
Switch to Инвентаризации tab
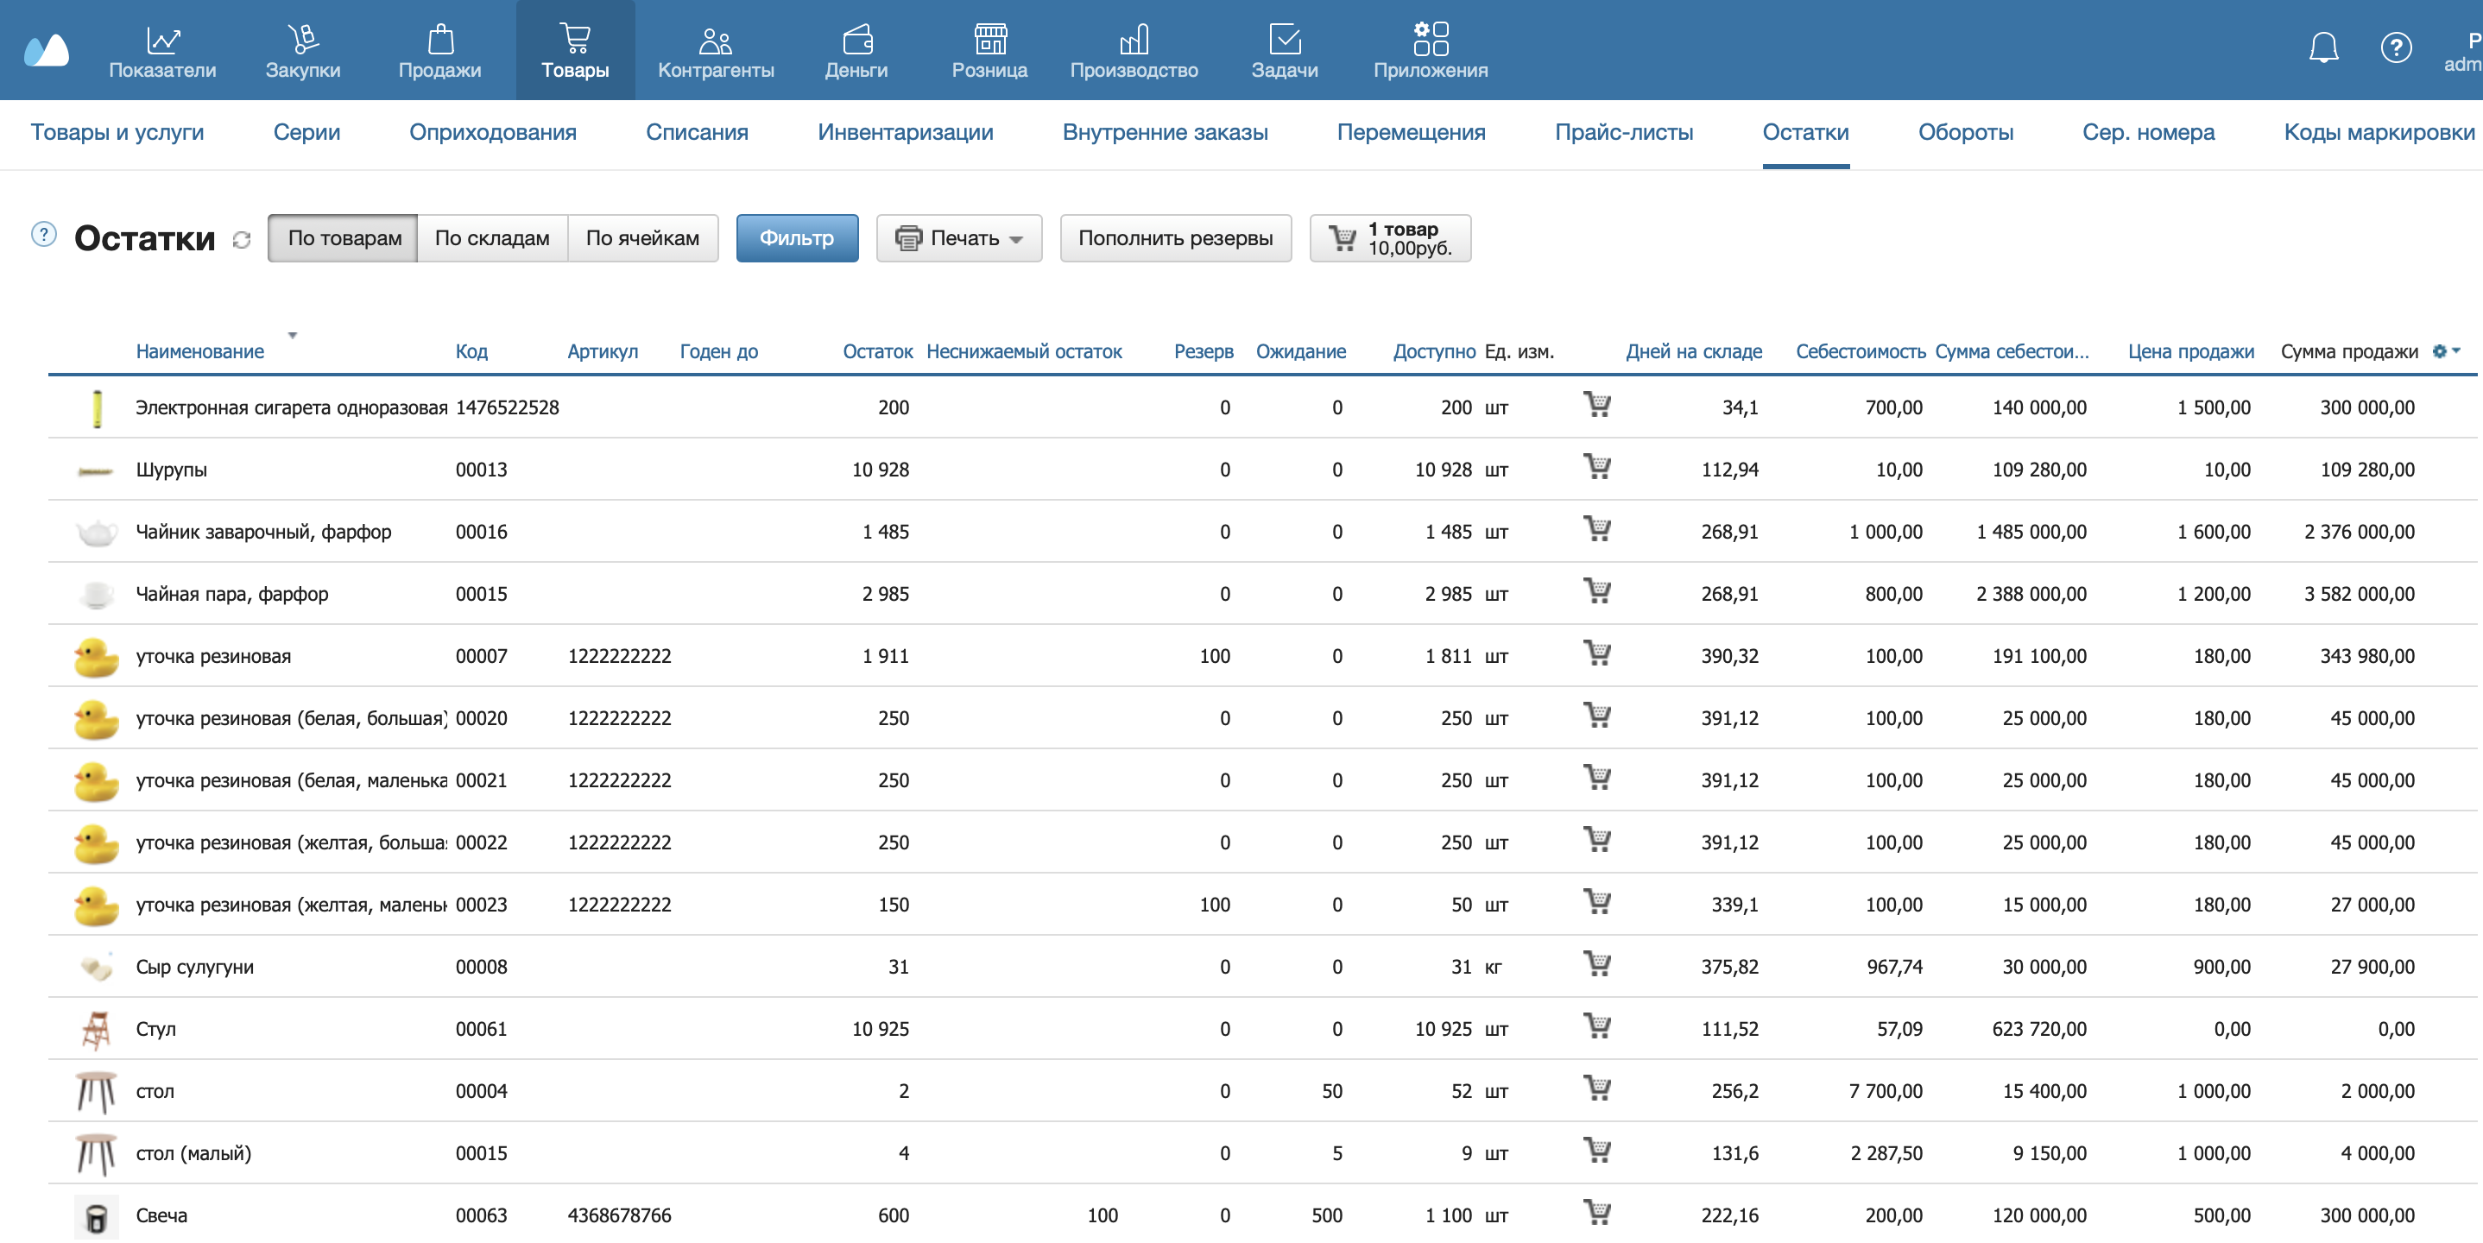(x=905, y=132)
